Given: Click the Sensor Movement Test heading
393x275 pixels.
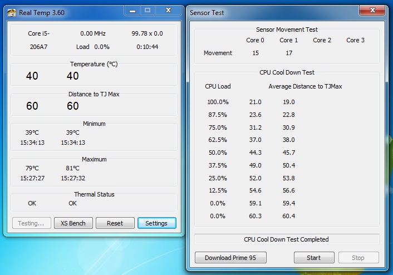Looking at the screenshot, I should click(x=287, y=30).
